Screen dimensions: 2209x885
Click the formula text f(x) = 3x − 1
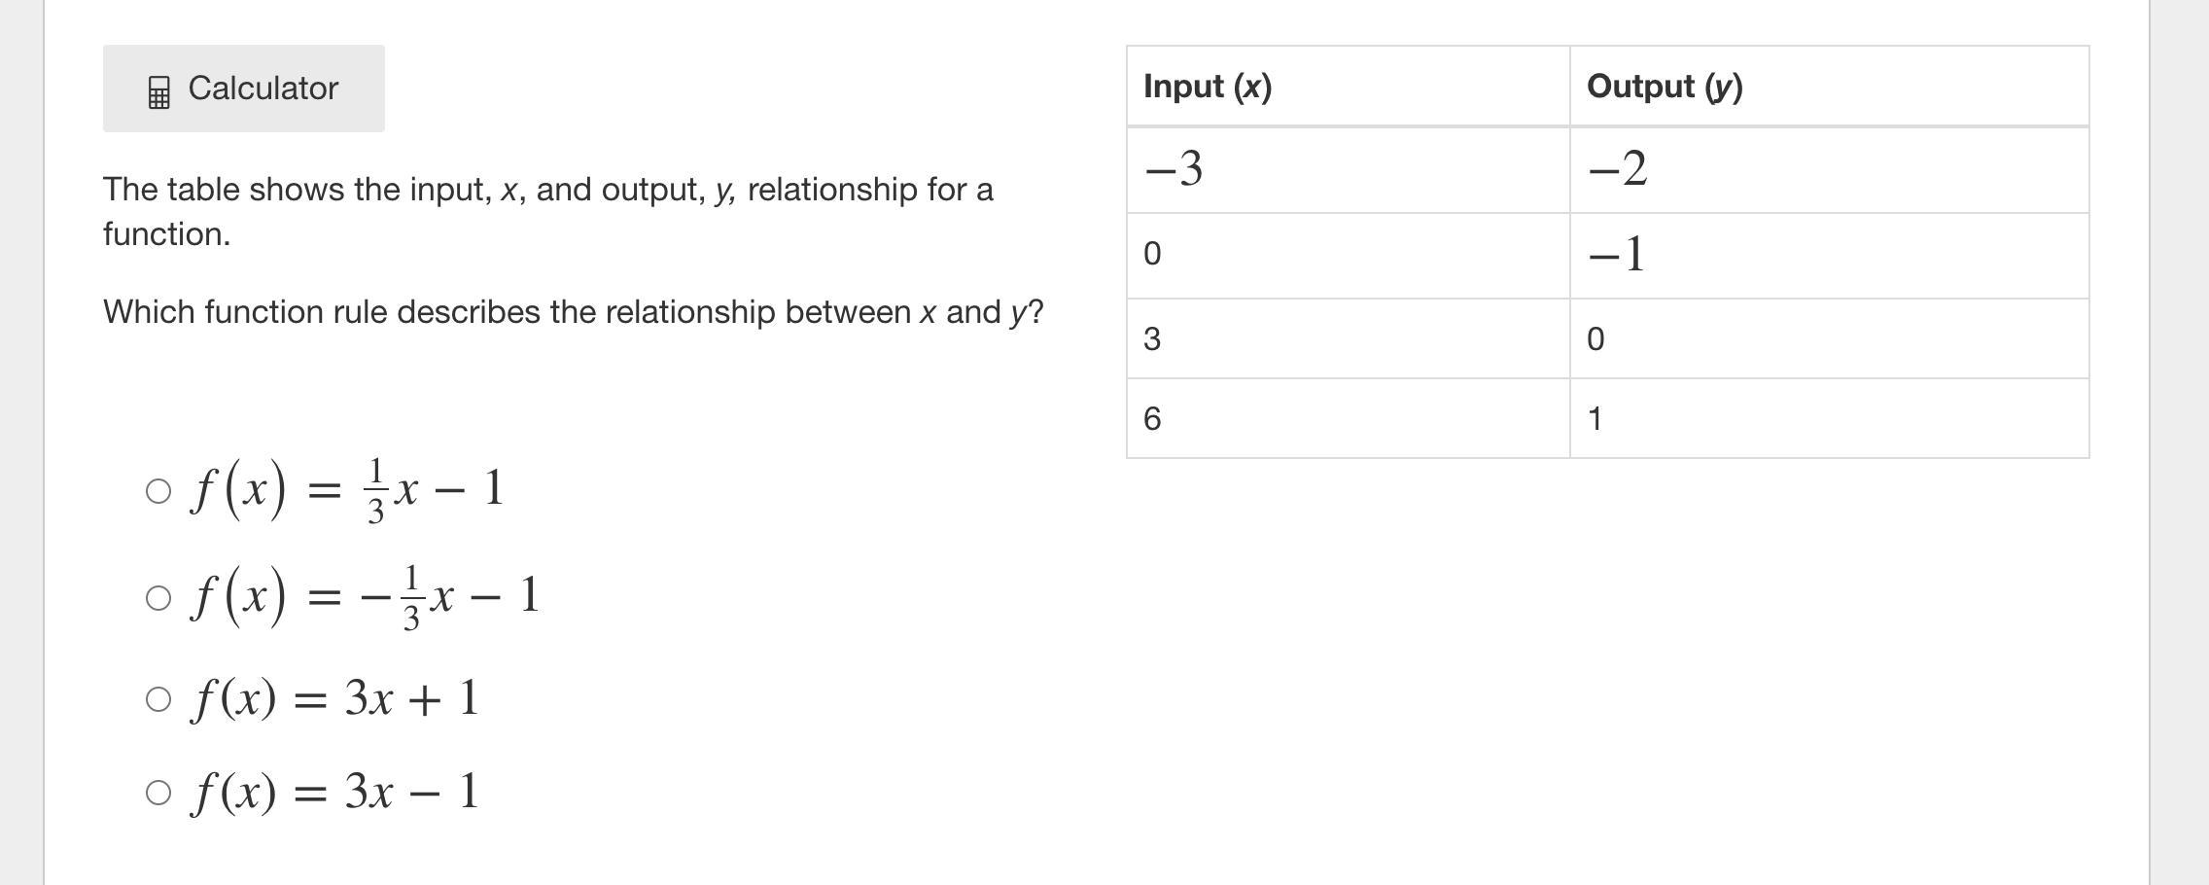[335, 793]
